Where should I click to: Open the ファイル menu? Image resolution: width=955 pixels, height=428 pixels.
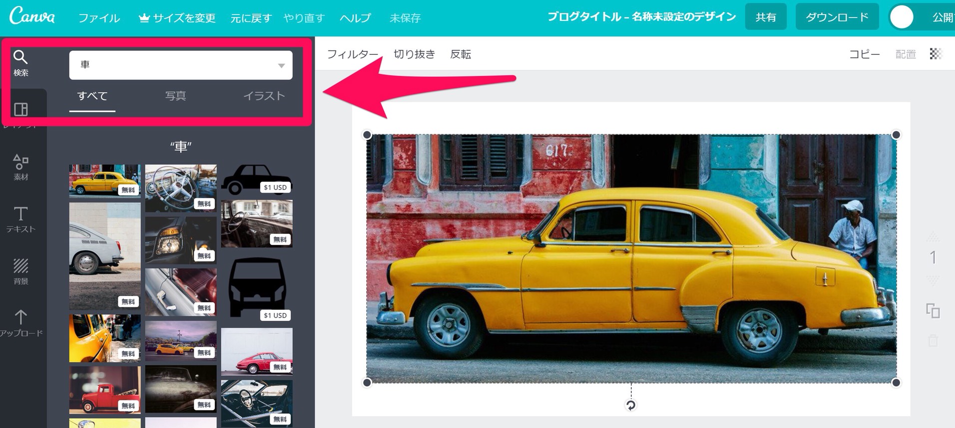pos(99,18)
